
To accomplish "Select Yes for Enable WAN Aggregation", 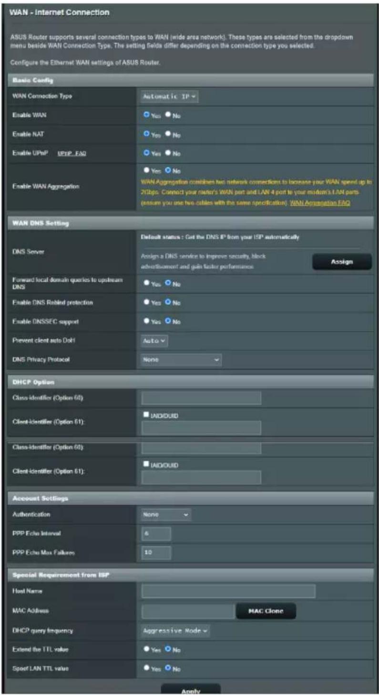I will pyautogui.click(x=147, y=170).
